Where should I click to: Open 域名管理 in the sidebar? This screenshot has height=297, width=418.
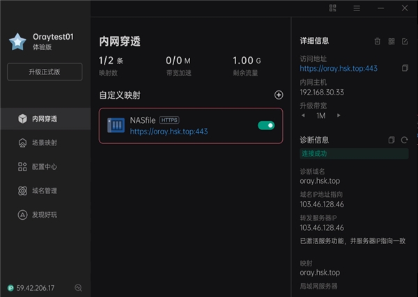[x=45, y=191]
